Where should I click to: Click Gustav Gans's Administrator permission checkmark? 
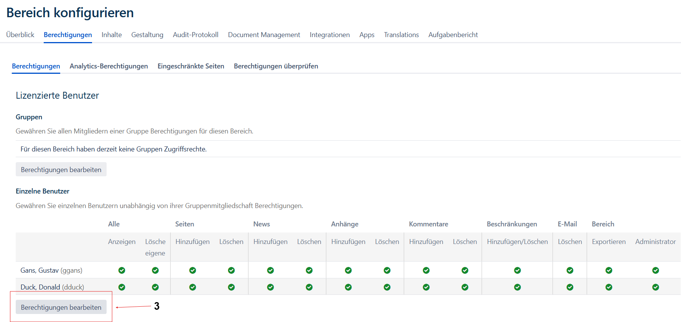point(655,270)
